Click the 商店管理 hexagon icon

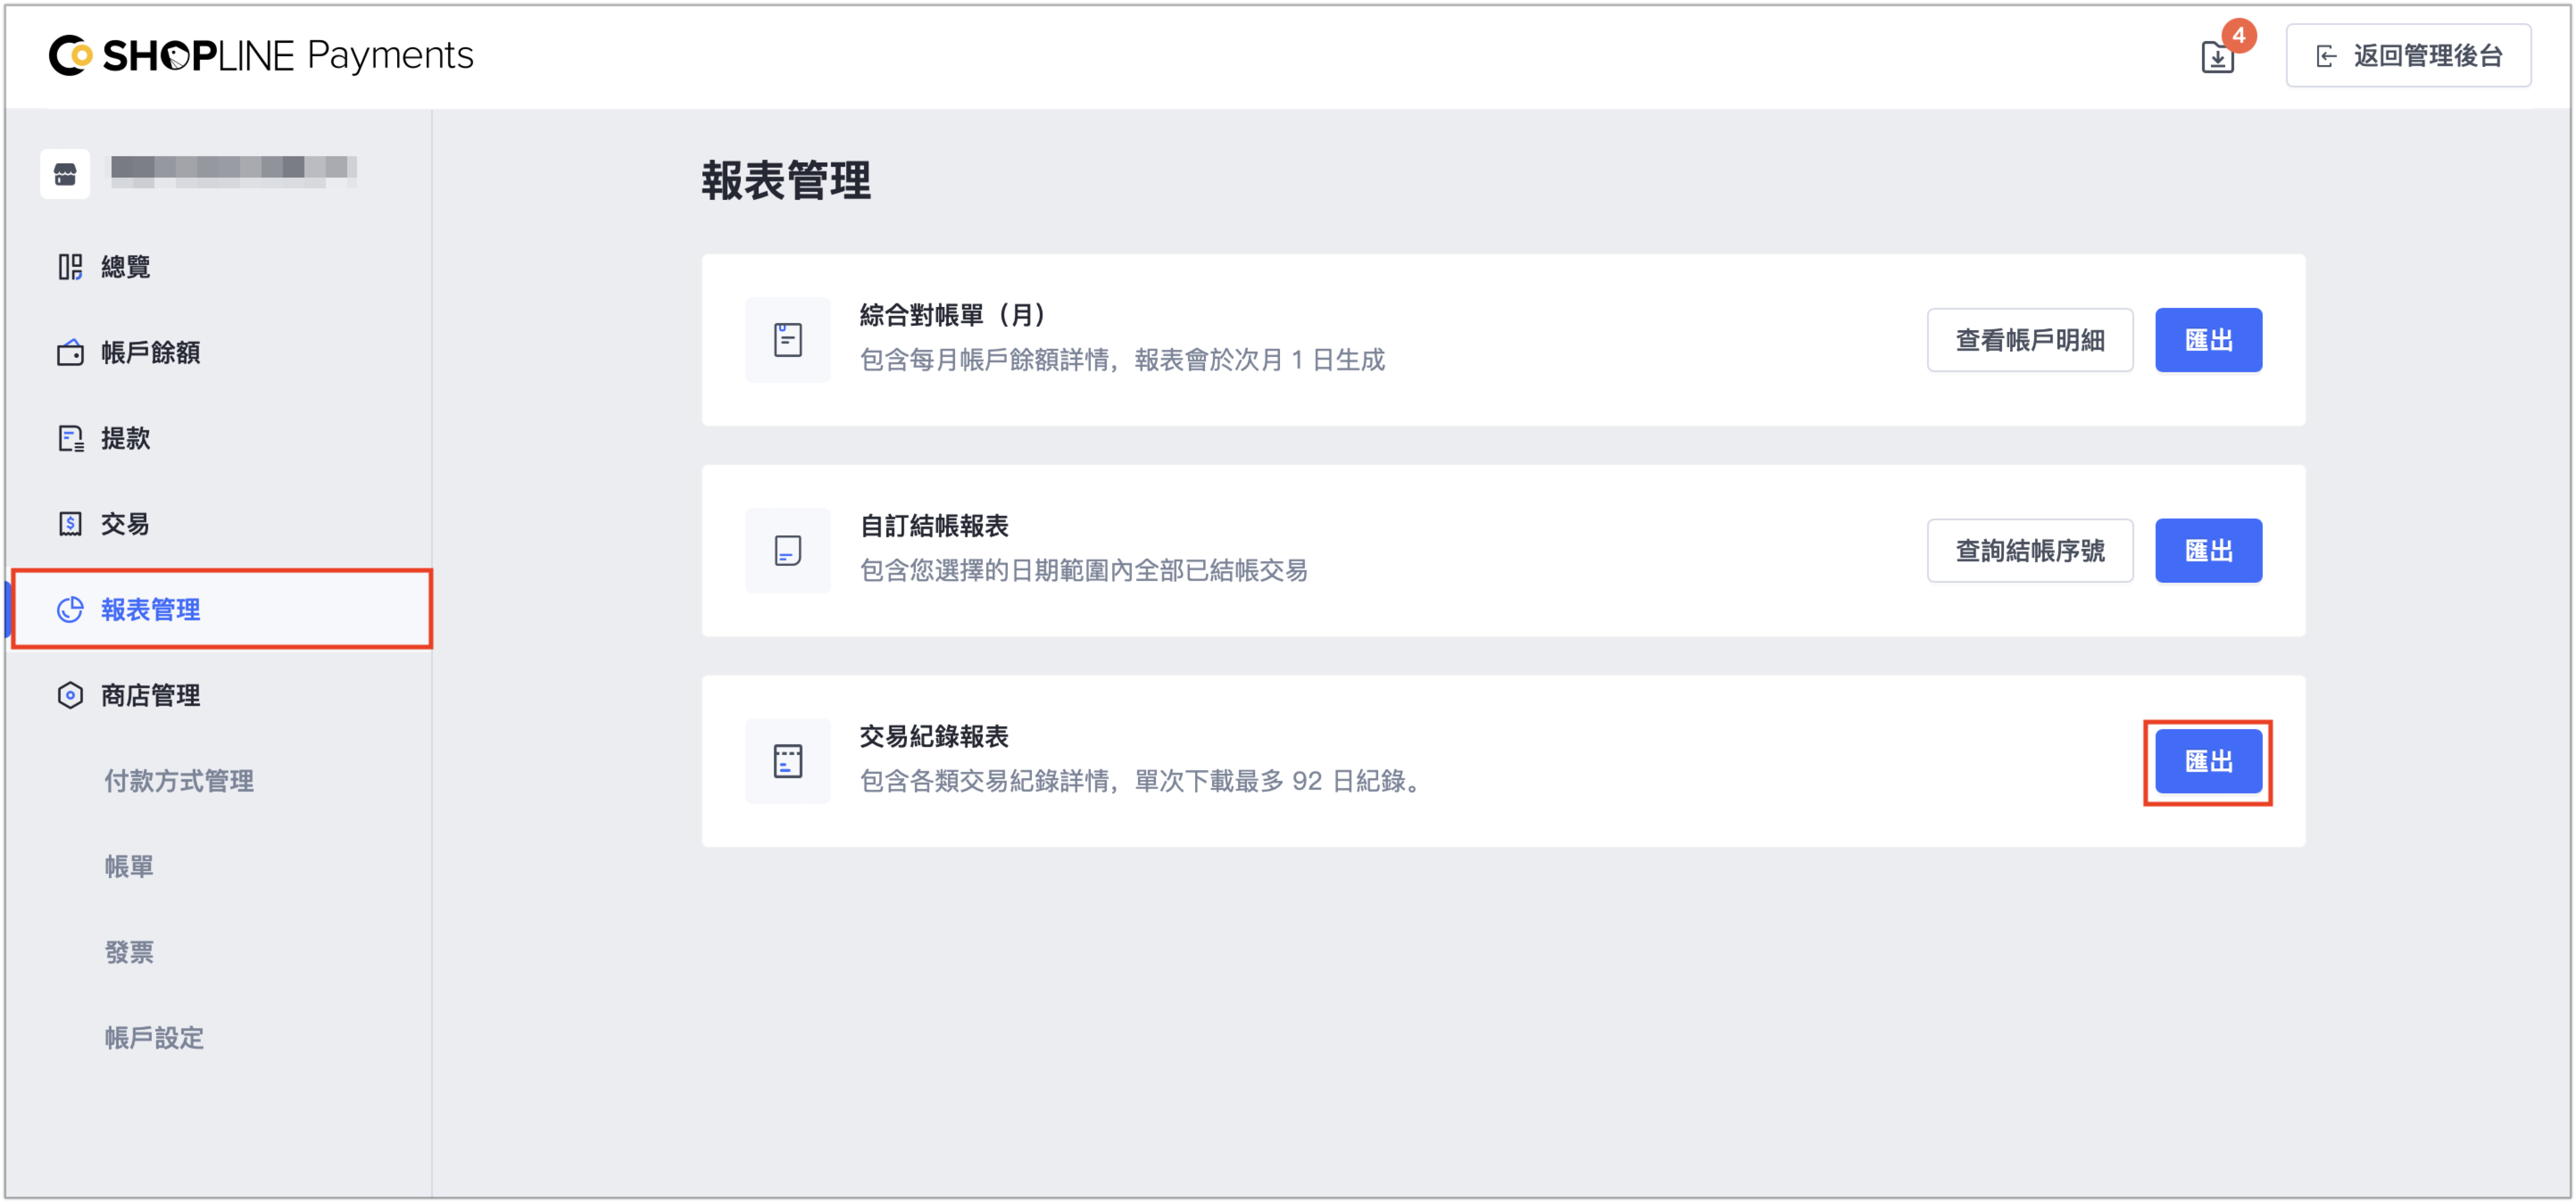pos(70,695)
